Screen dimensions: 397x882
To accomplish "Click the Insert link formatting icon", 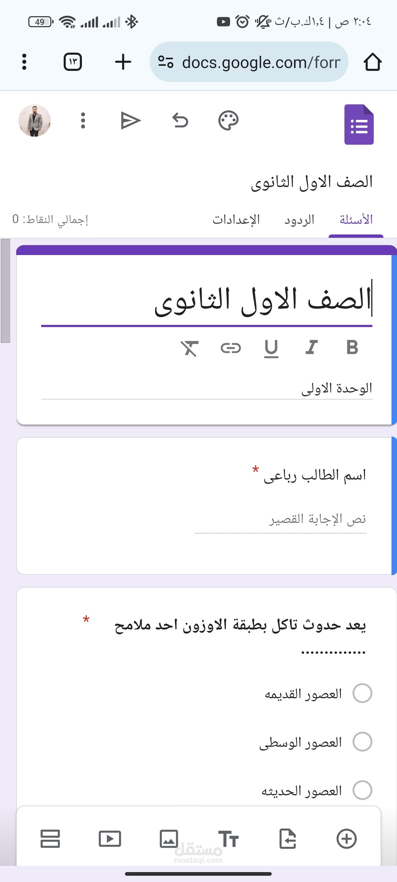I will 232,349.
